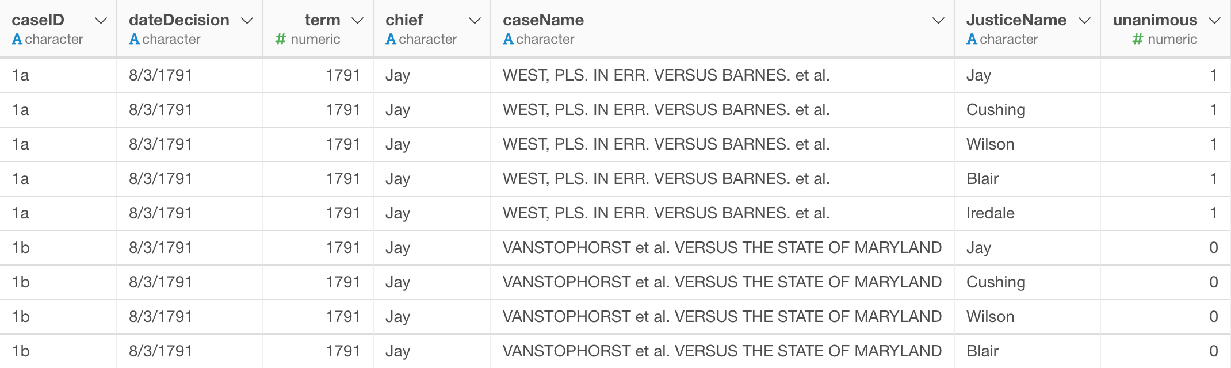
Task: Click the character type icon under caseName
Action: (x=508, y=39)
